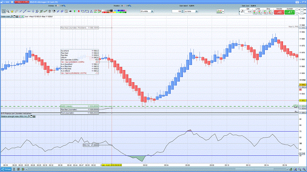Remove the Heikin-Ashi price panel
Viewport: 307px width, 172px height.
17,17
